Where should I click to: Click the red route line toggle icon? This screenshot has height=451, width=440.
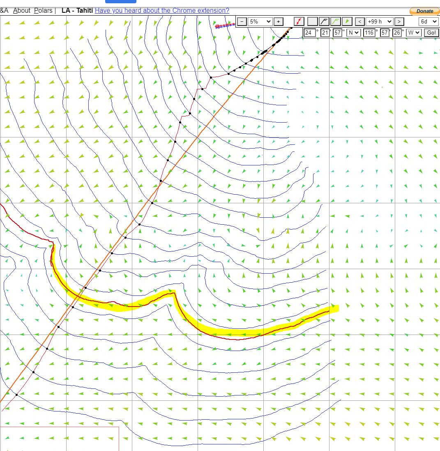[x=299, y=21]
